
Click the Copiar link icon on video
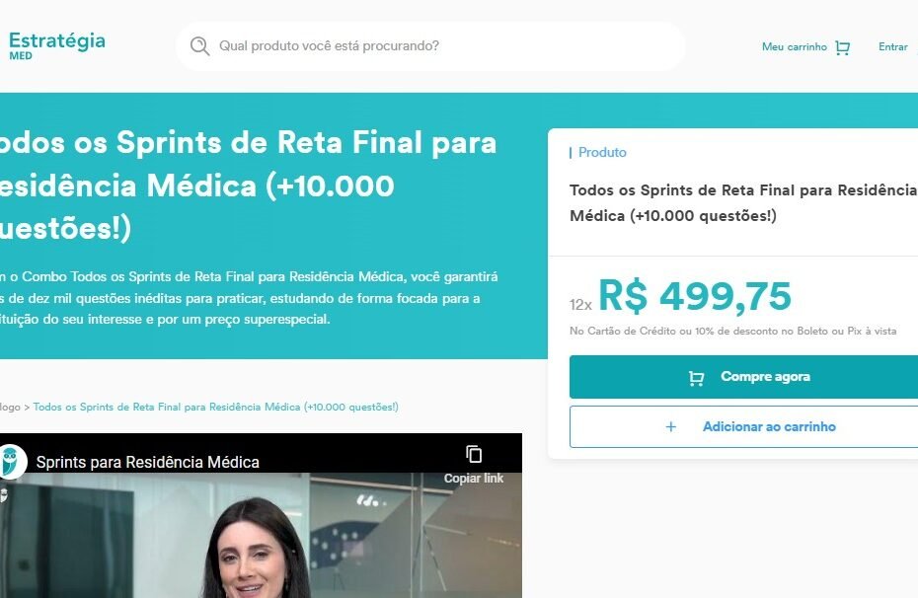coord(474,454)
